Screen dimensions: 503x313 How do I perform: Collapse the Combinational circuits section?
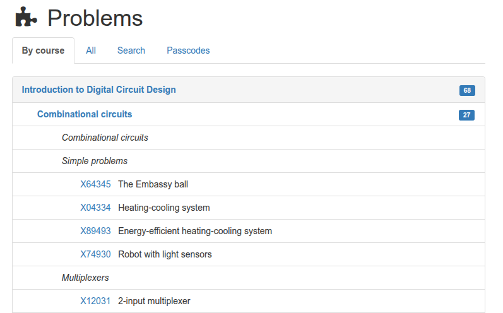click(85, 114)
